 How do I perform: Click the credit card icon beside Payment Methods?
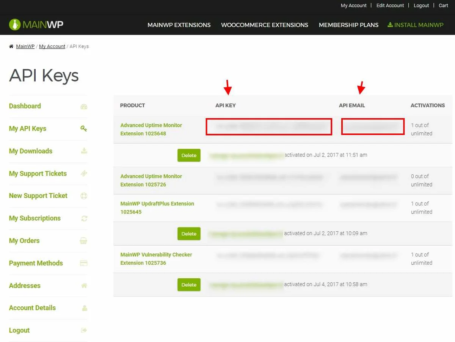tap(84, 263)
